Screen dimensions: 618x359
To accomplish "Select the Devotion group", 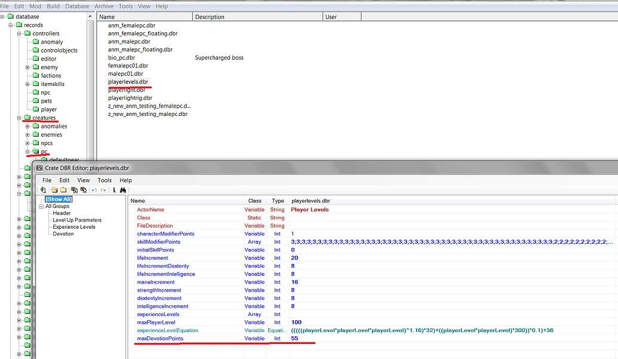I will (63, 234).
